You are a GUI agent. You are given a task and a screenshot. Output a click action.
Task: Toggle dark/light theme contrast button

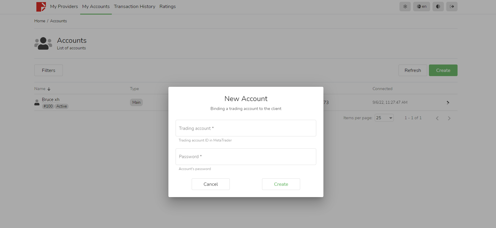438,7
